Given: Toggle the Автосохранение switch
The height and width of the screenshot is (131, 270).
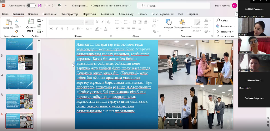Looking at the screenshot, I should click(x=31, y=6).
